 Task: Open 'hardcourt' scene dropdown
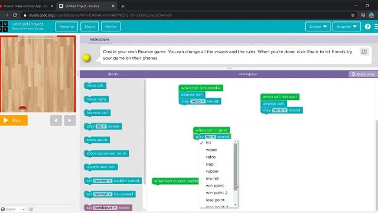pyautogui.click(x=105, y=208)
